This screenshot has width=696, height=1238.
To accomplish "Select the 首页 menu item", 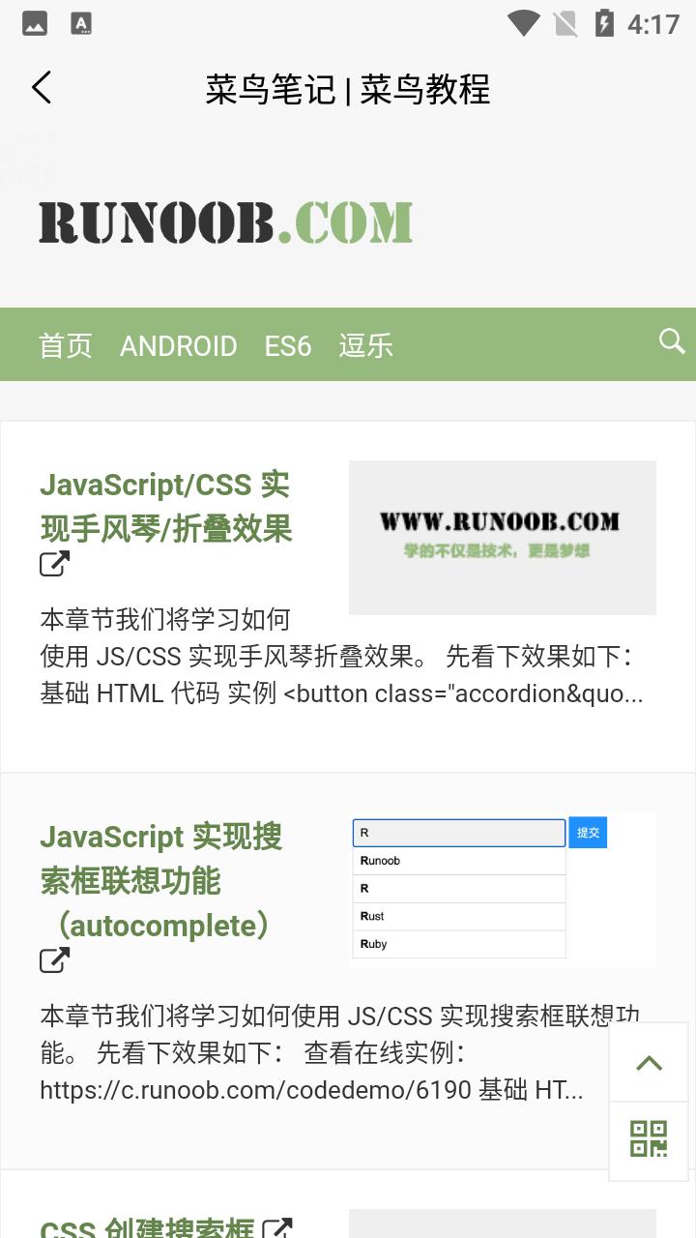I will (66, 345).
